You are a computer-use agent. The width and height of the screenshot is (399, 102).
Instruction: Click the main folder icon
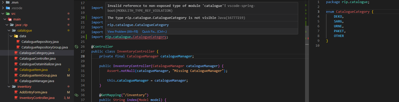coord(10,19)
